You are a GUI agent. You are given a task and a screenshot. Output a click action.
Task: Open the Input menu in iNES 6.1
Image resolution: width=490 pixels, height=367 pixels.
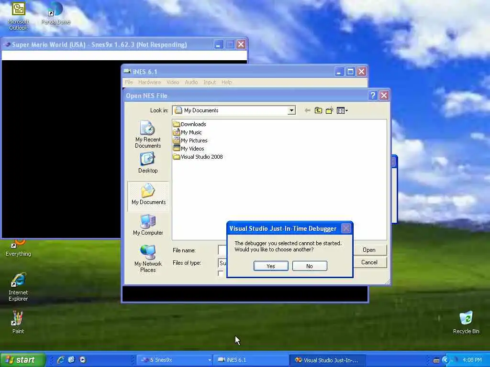tap(210, 82)
